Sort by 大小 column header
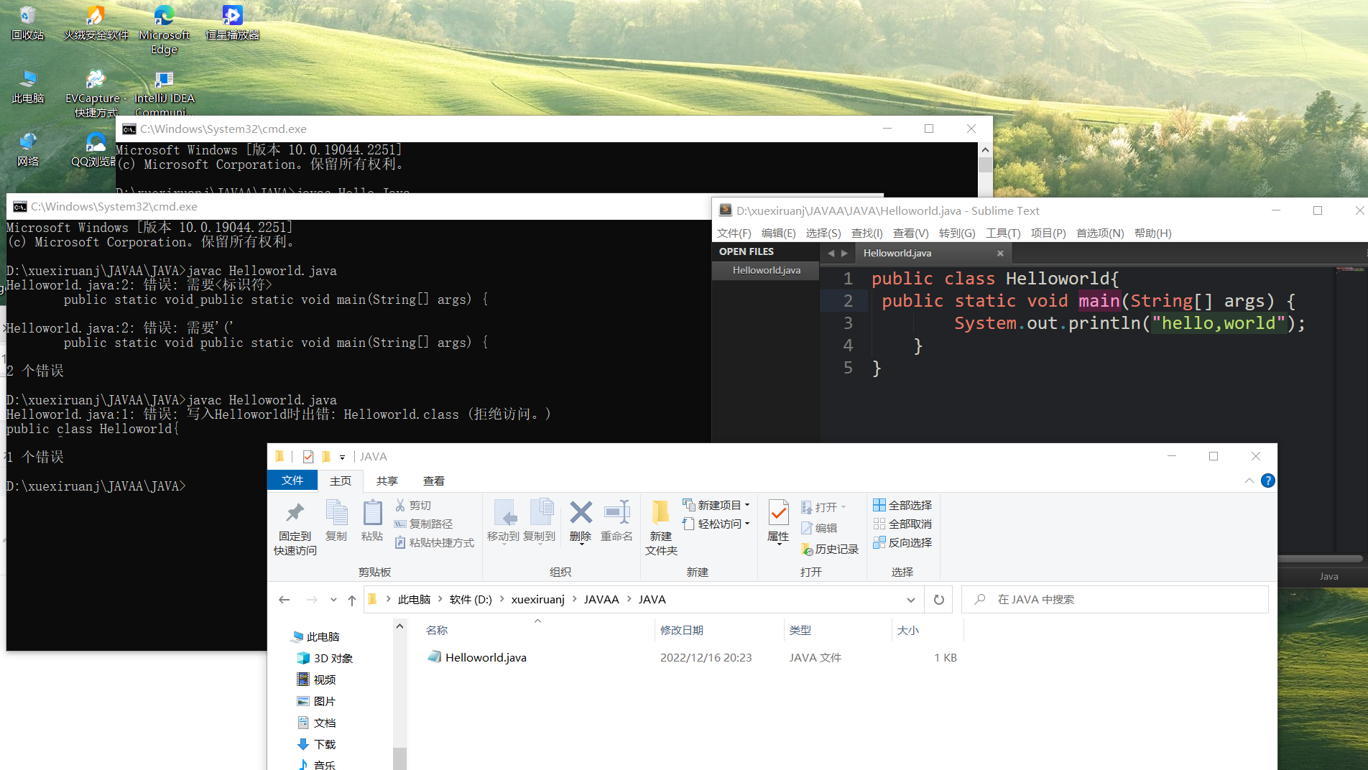 [x=907, y=630]
